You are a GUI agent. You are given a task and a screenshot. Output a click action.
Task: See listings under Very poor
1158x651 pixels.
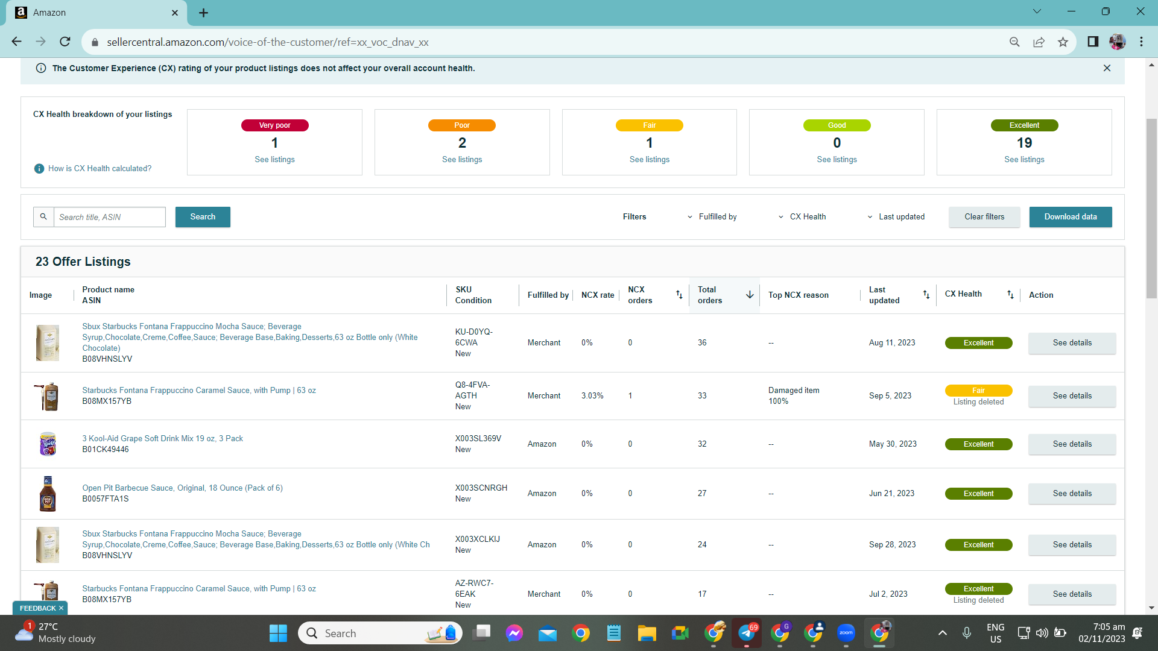pyautogui.click(x=274, y=159)
